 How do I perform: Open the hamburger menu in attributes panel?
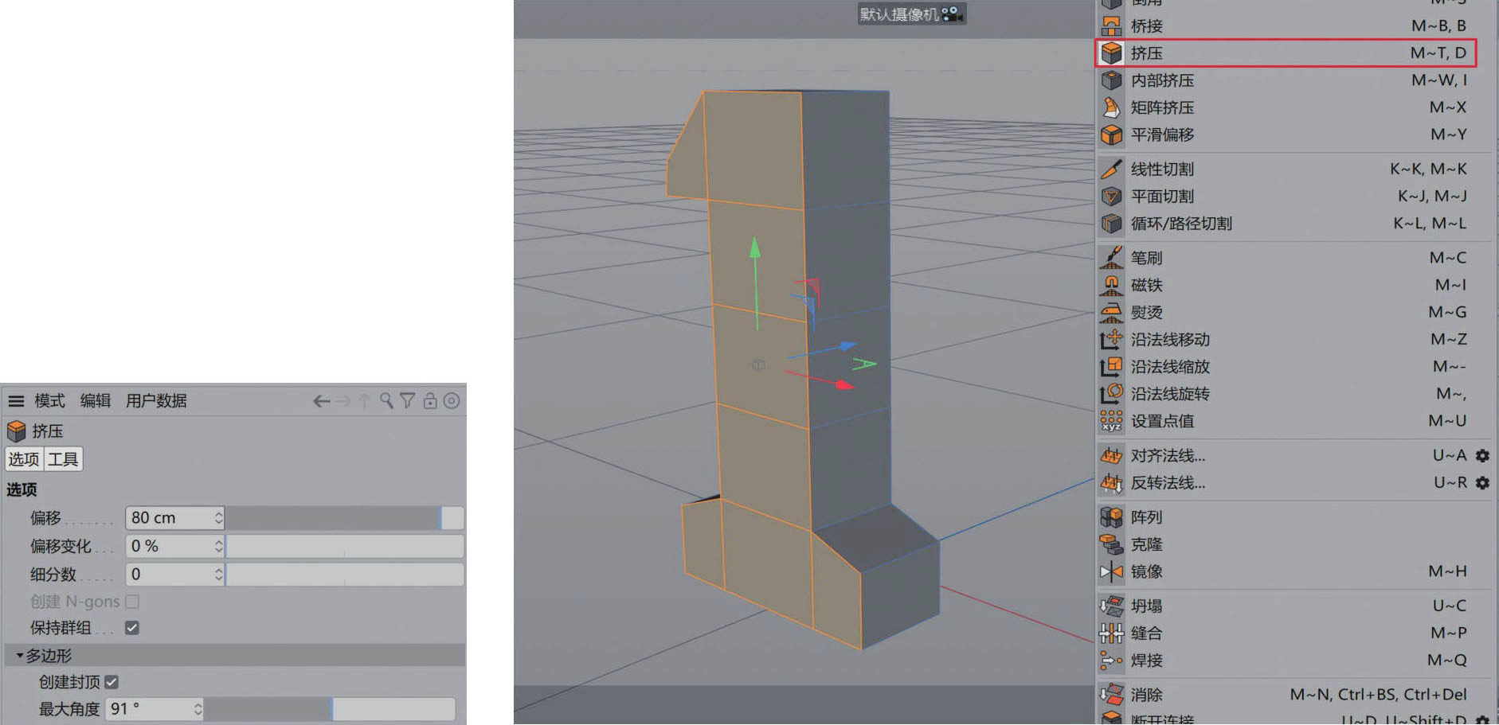pos(16,401)
